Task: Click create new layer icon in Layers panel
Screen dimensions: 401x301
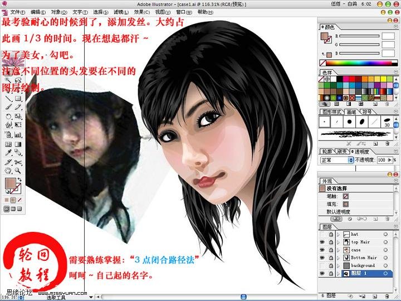Action: (375, 296)
